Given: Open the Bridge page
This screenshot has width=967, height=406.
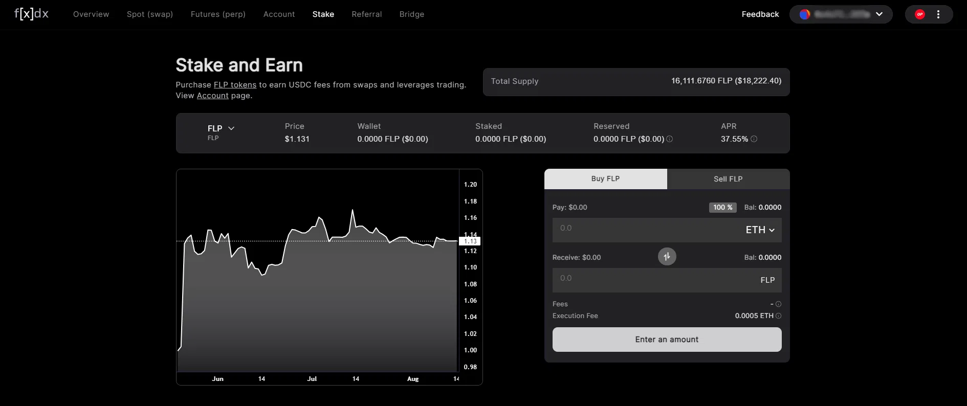Looking at the screenshot, I should pyautogui.click(x=412, y=14).
